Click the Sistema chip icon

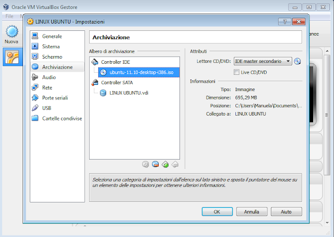[x=35, y=46]
